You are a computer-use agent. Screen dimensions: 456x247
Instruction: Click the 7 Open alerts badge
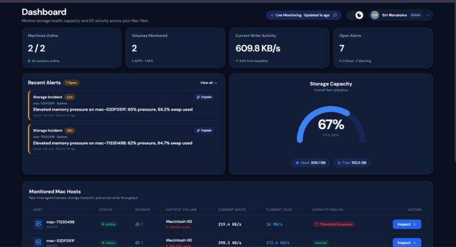point(71,83)
